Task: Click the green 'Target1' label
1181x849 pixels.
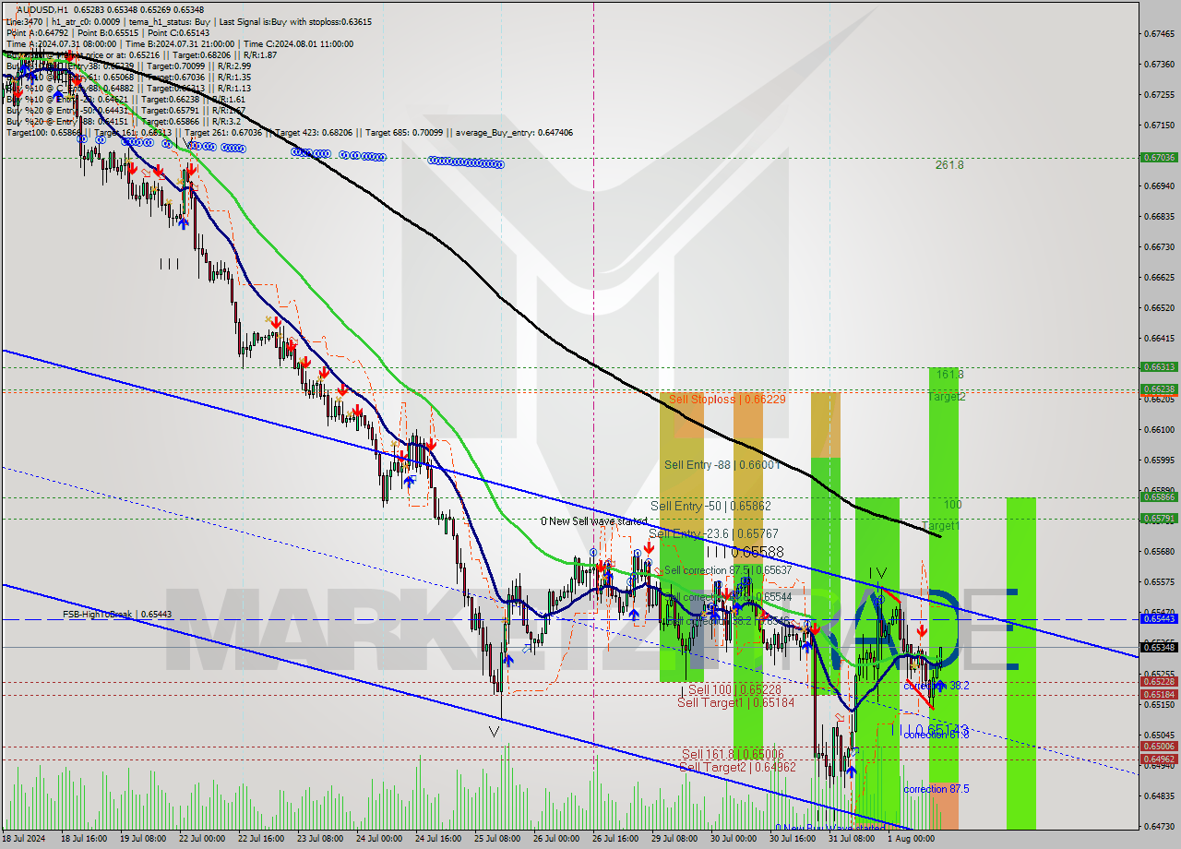Action: pyautogui.click(x=941, y=525)
